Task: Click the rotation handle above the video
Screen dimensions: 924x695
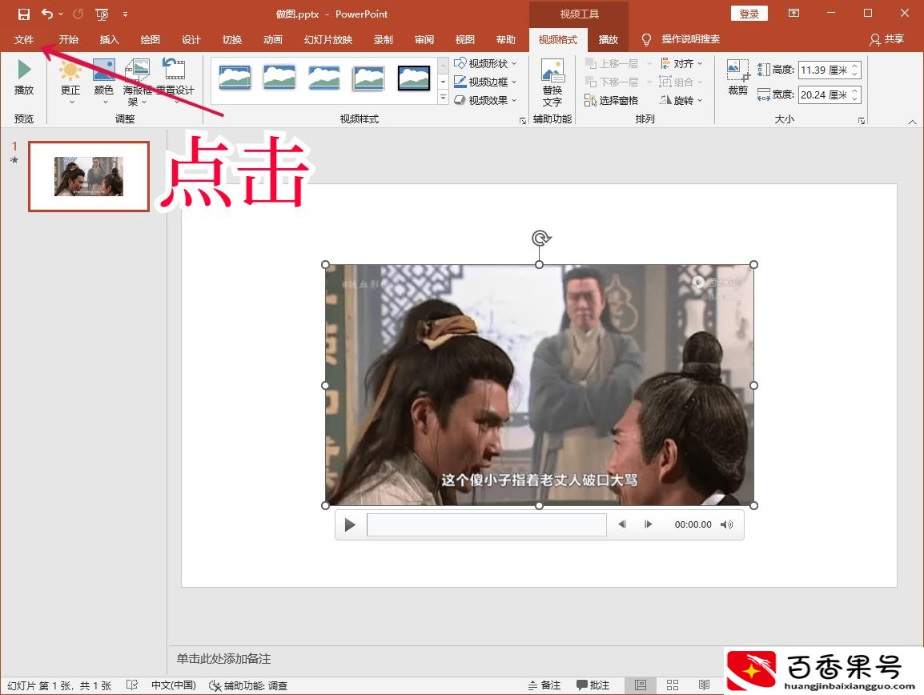Action: point(540,238)
